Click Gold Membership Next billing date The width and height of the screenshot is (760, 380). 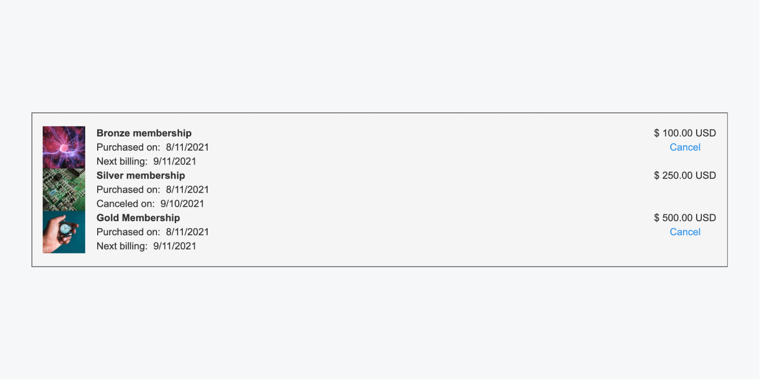tap(175, 246)
